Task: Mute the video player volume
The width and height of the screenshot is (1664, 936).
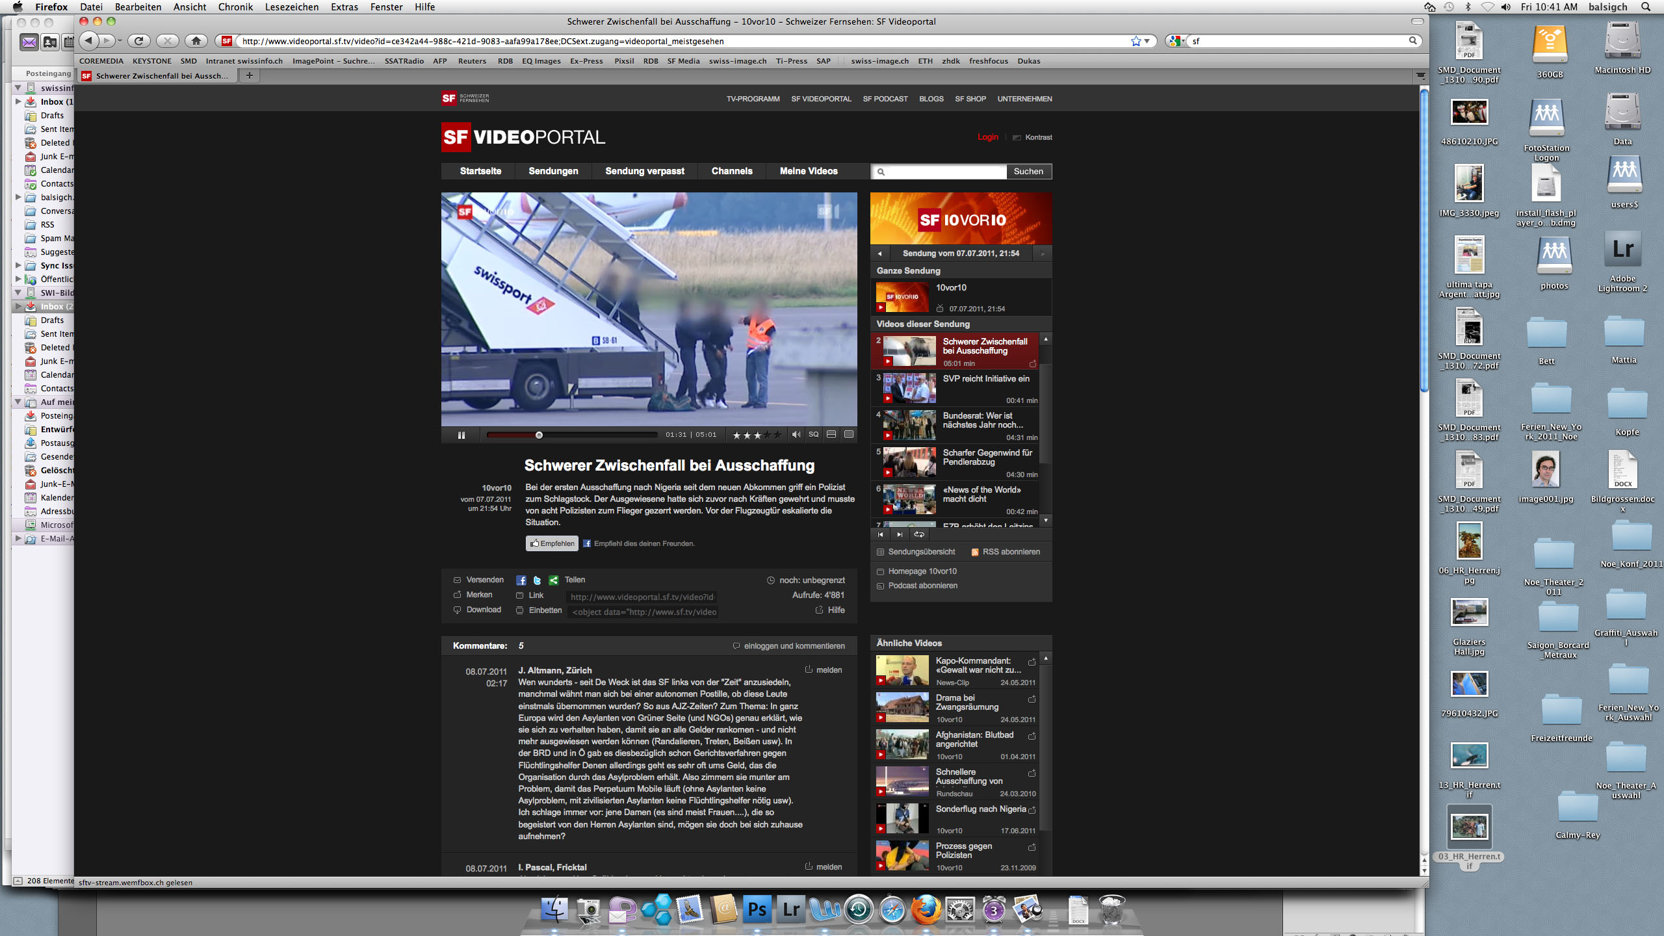Action: click(796, 434)
